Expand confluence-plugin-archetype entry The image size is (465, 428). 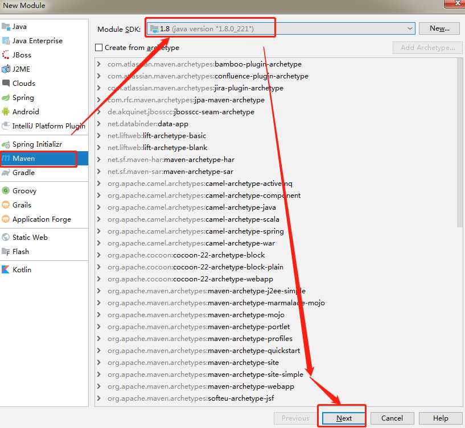coord(99,76)
